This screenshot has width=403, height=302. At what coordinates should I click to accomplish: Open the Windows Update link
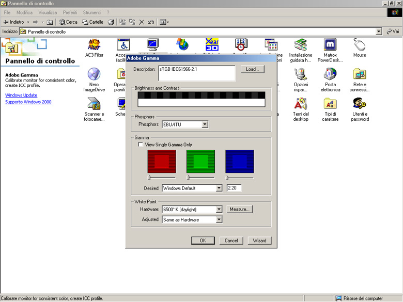pos(21,96)
